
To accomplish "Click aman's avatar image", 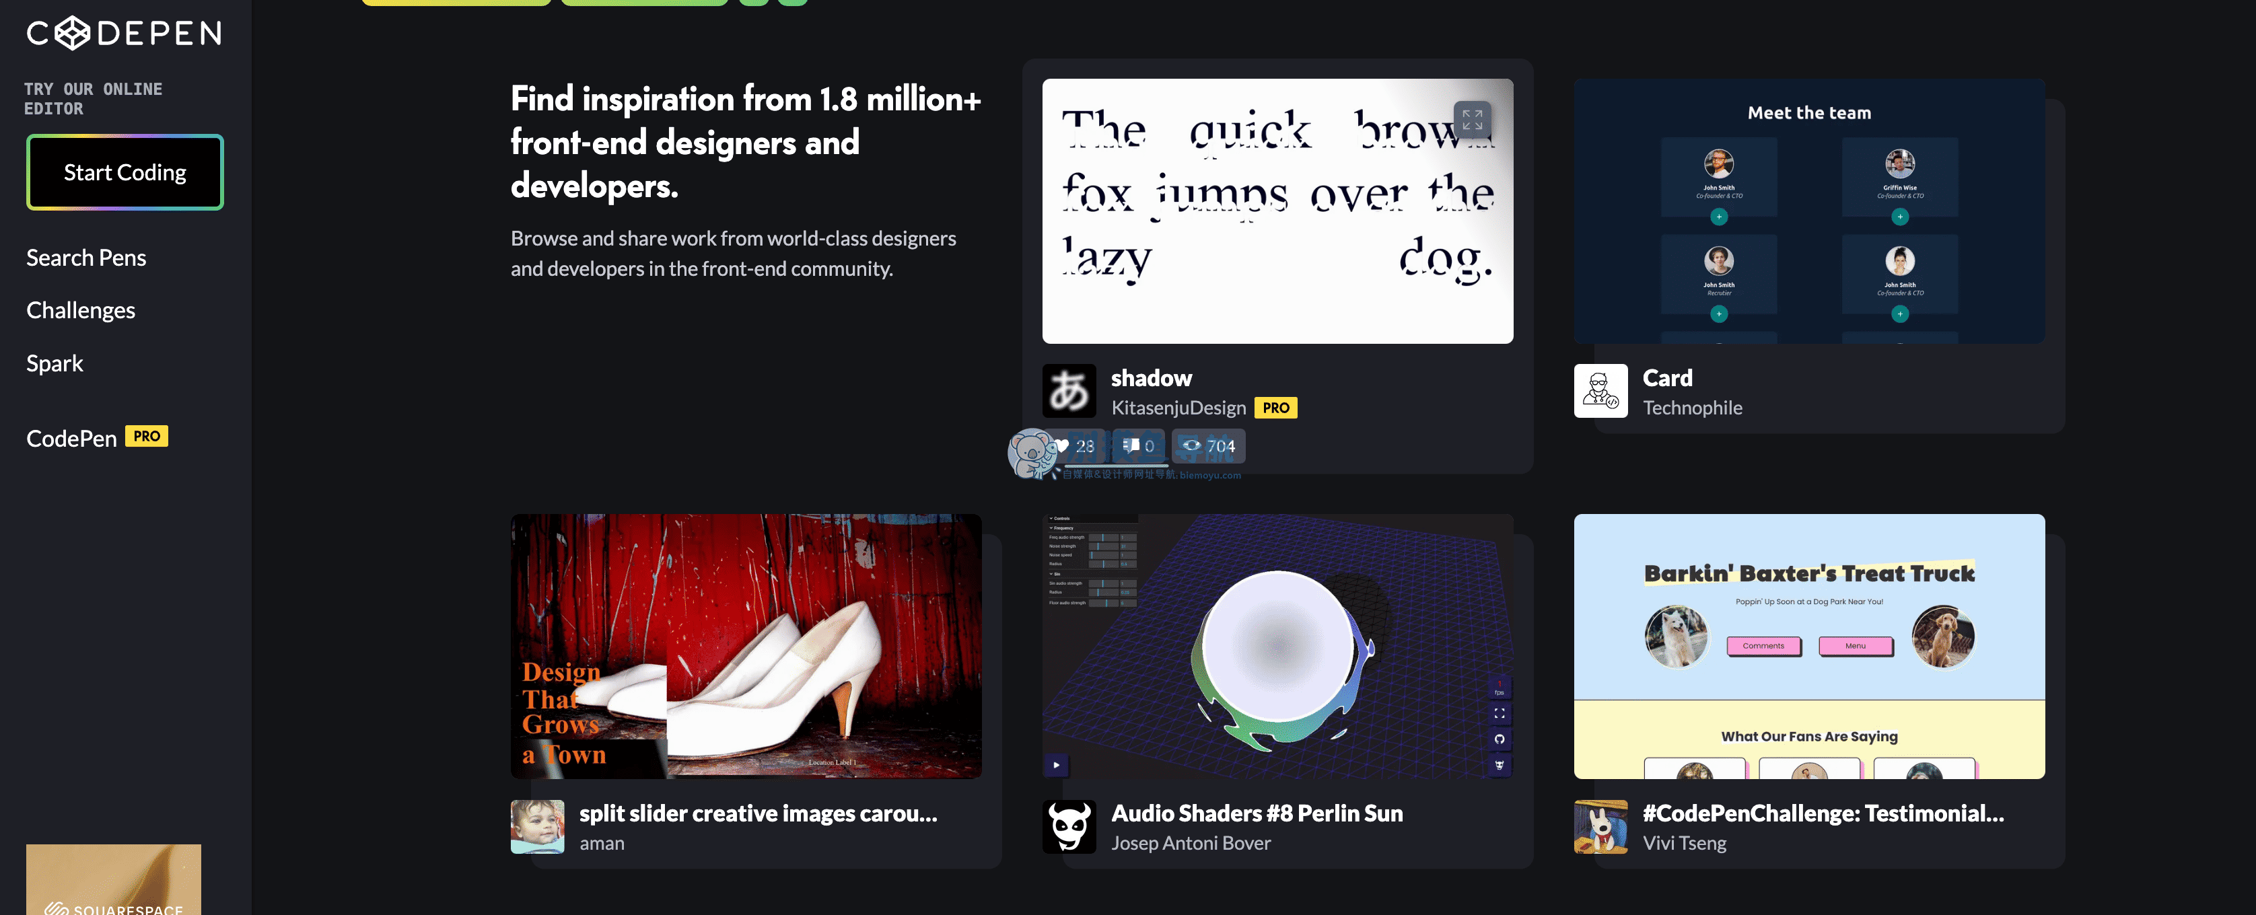I will [537, 827].
